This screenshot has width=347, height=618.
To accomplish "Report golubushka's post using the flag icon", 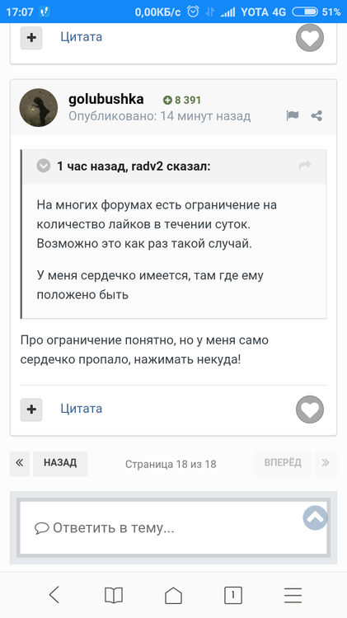I will (293, 116).
